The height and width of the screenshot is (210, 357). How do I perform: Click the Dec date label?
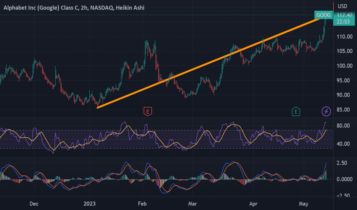[x=34, y=204]
